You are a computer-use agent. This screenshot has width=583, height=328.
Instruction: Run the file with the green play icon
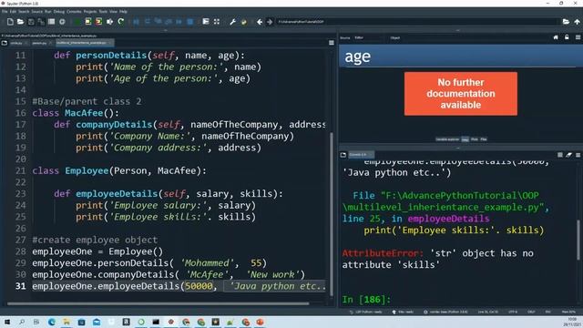pos(77,22)
